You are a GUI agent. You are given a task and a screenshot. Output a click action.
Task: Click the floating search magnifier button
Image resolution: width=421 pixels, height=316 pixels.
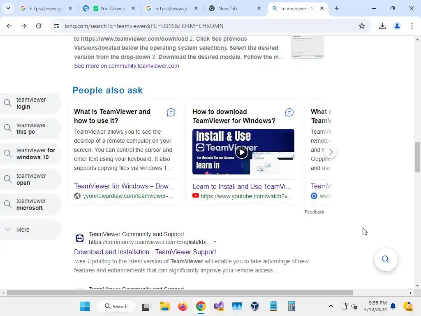pyautogui.click(x=386, y=259)
